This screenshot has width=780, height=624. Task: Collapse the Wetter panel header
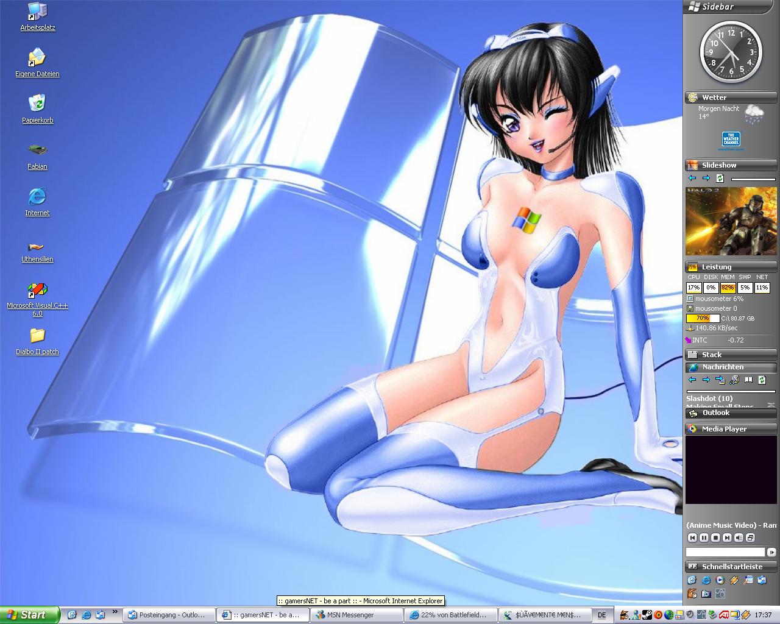click(x=731, y=97)
